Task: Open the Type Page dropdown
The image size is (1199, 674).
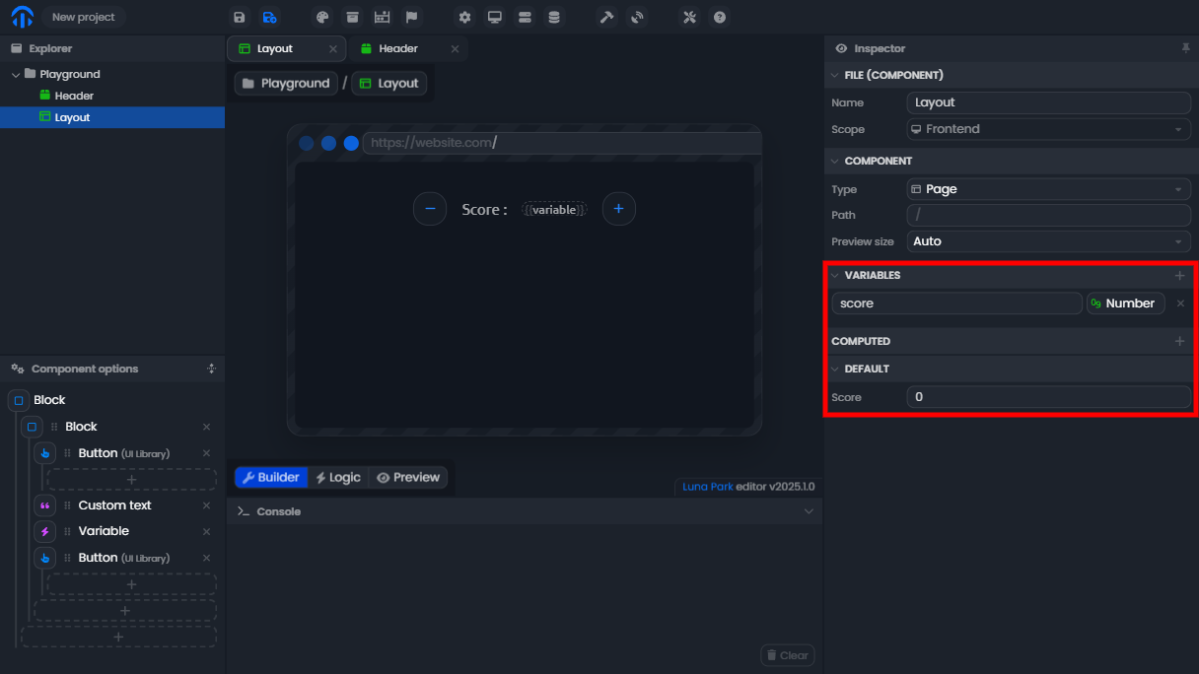Action: click(x=1049, y=189)
